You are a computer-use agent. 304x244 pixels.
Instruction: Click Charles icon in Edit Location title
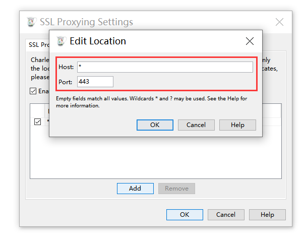[x=61, y=41]
